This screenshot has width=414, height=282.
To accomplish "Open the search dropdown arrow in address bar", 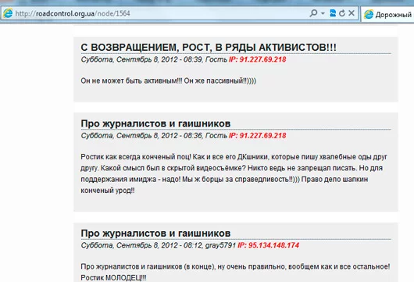I will click(x=323, y=13).
